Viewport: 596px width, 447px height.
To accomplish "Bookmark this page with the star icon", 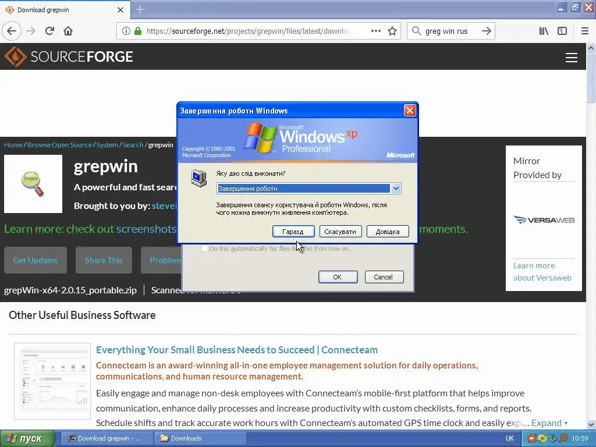I will tap(392, 31).
